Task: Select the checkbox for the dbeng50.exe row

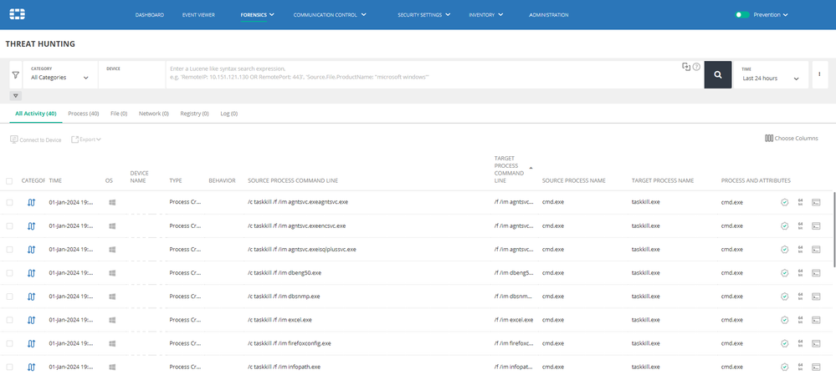Action: [x=9, y=272]
